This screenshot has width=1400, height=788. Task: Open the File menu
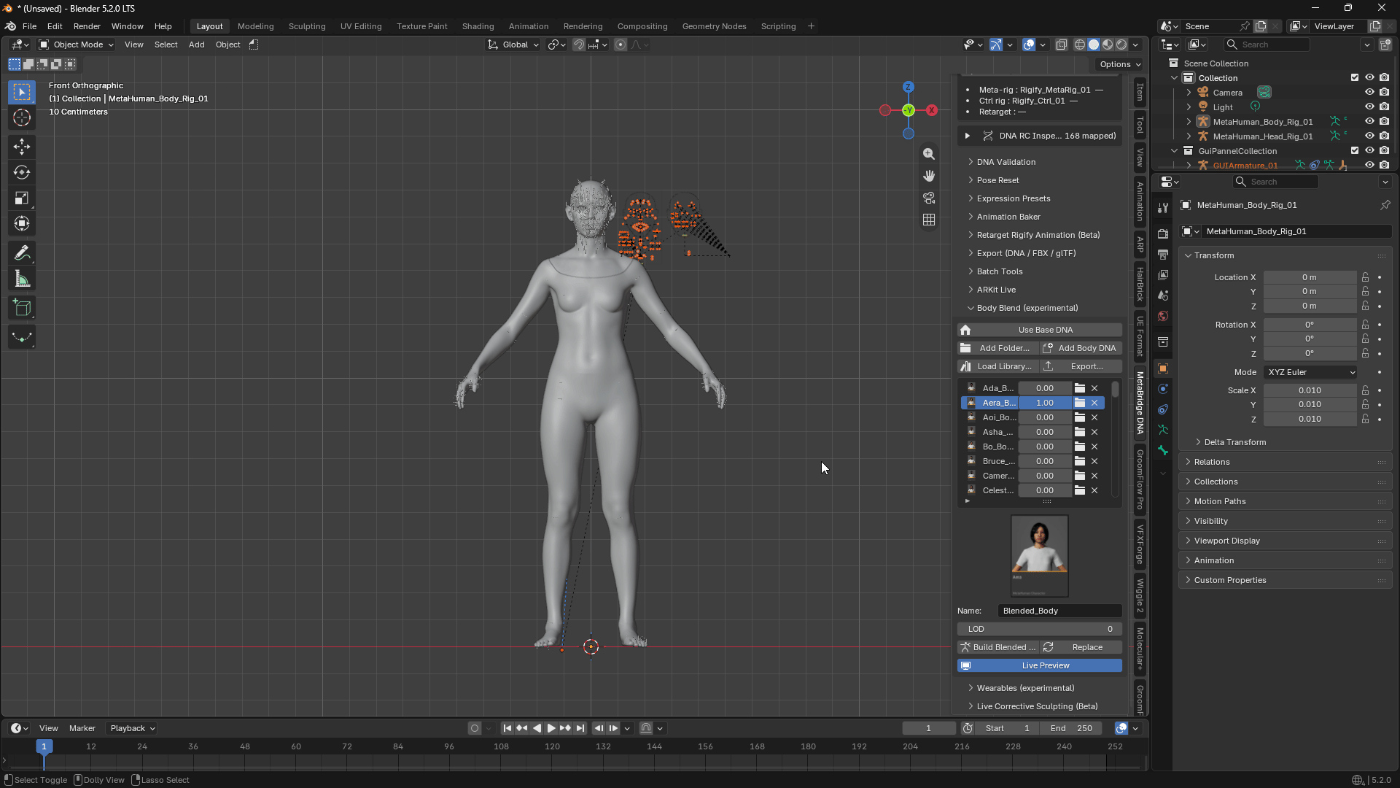tap(29, 26)
